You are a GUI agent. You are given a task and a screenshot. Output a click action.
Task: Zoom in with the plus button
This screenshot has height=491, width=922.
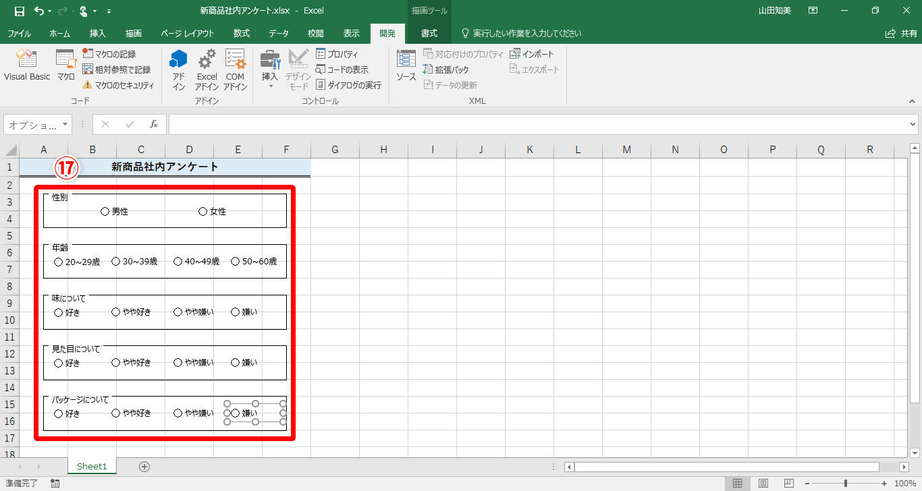(x=884, y=483)
